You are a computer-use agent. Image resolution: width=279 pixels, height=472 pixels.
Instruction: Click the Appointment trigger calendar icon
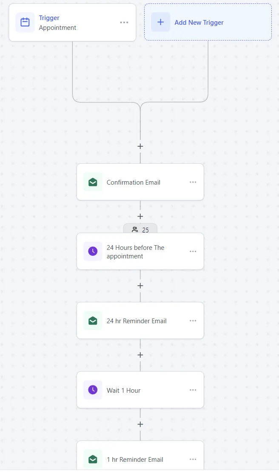click(x=25, y=23)
